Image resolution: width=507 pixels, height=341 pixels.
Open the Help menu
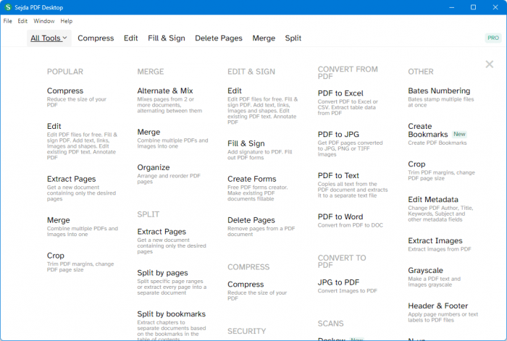tap(67, 21)
